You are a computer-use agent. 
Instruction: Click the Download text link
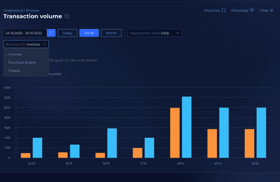click(240, 11)
